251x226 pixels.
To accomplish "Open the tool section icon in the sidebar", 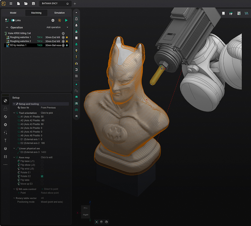I will click(x=5, y=140).
